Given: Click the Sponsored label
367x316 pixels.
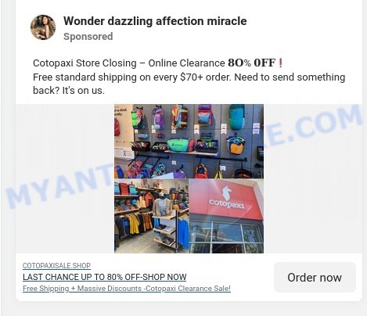Looking at the screenshot, I should click(88, 37).
